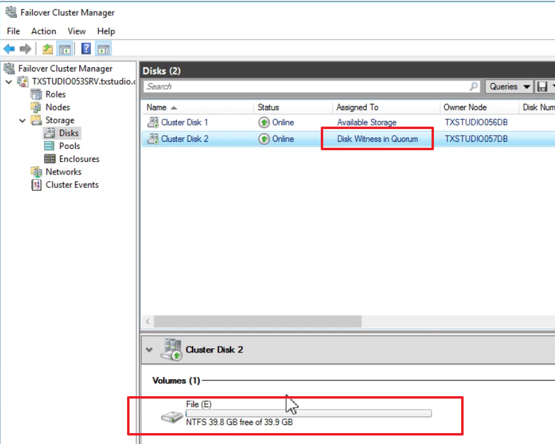This screenshot has height=444, width=555.
Task: Open Cluster Events in the tree
Action: 72,185
